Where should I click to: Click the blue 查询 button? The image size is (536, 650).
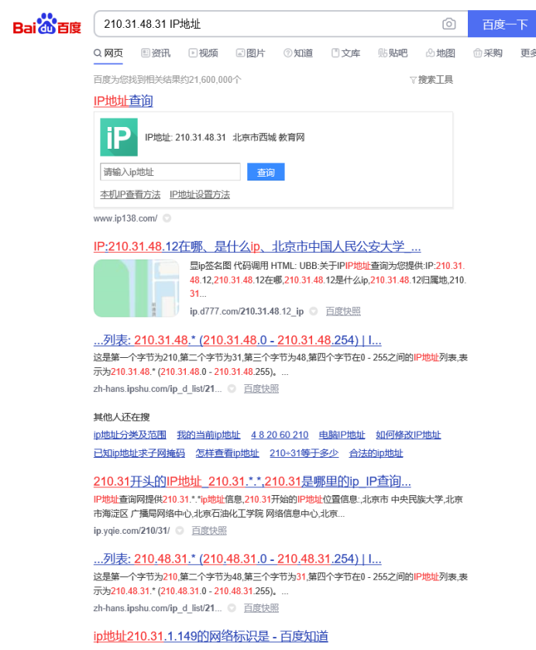pyautogui.click(x=266, y=172)
